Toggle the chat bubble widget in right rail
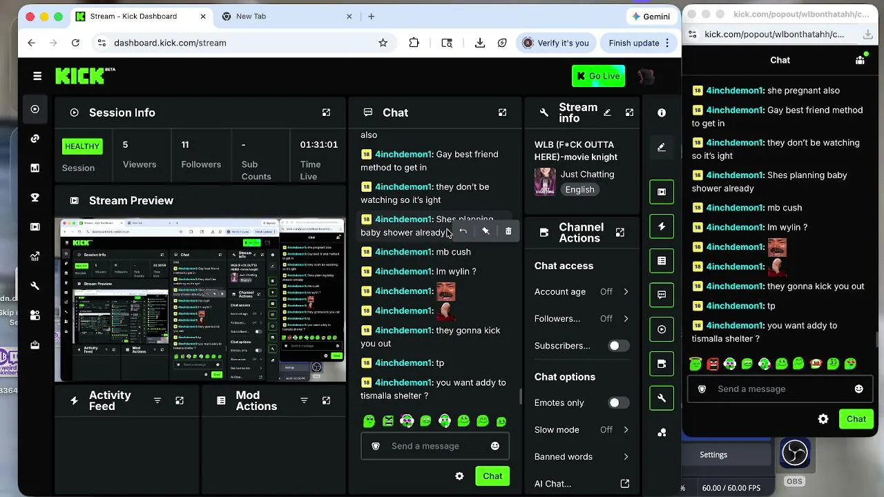The width and height of the screenshot is (884, 497). 662,295
